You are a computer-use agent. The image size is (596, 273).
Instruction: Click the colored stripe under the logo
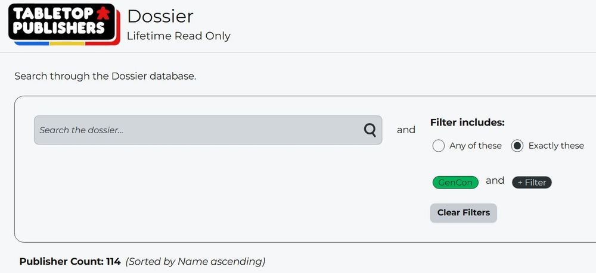tap(67, 43)
